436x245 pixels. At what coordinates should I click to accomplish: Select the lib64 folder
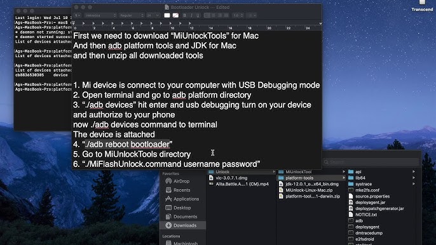pyautogui.click(x=360, y=178)
